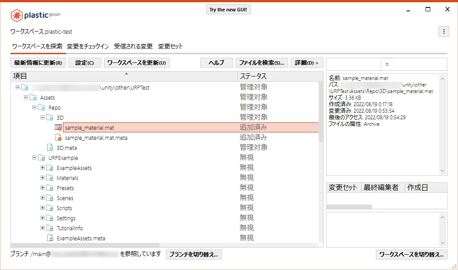The width and height of the screenshot is (458, 270).
Task: Click the Materials folder icon
Action: click(x=50, y=178)
